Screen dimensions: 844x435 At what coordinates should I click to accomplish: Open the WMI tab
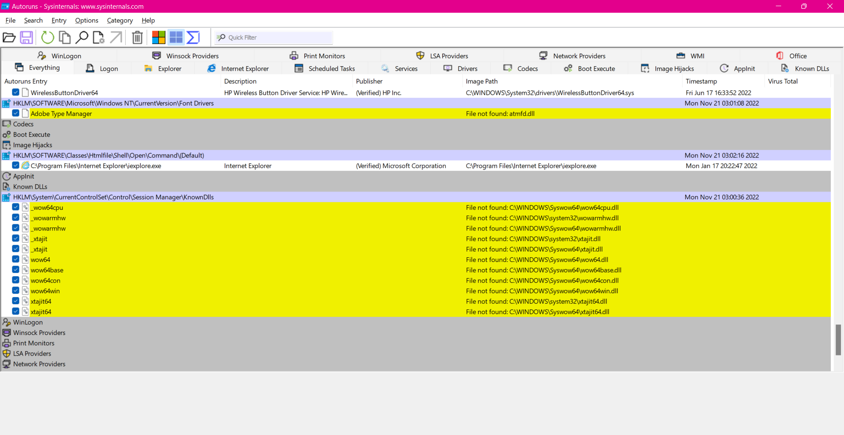[x=691, y=56]
